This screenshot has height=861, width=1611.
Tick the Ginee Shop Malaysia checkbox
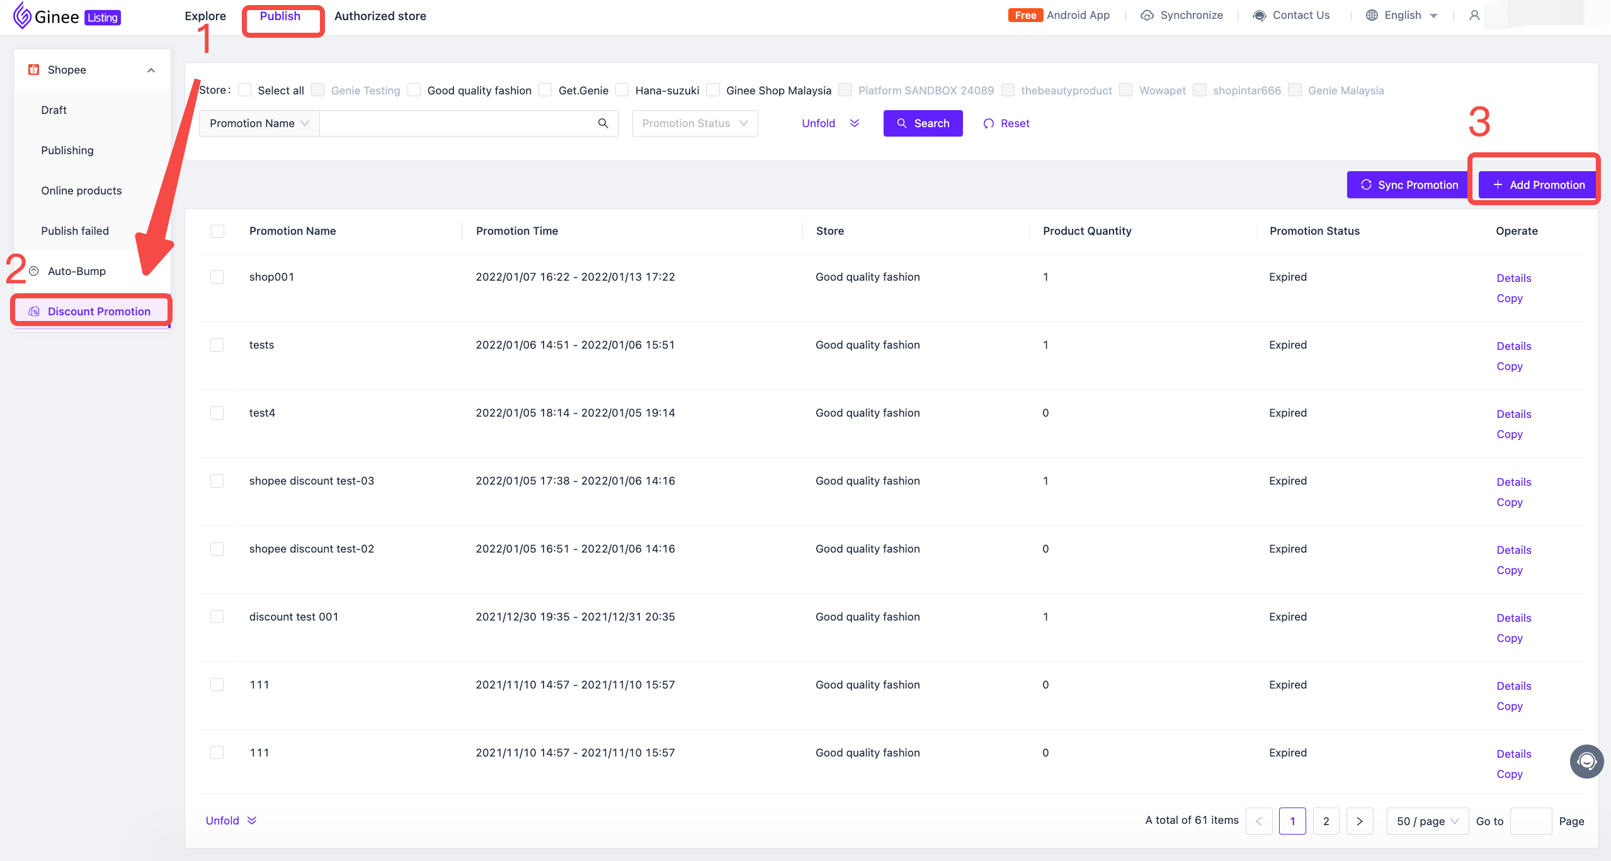[713, 90]
